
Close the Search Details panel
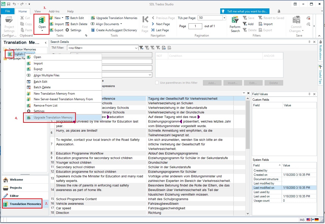(x=314, y=42)
